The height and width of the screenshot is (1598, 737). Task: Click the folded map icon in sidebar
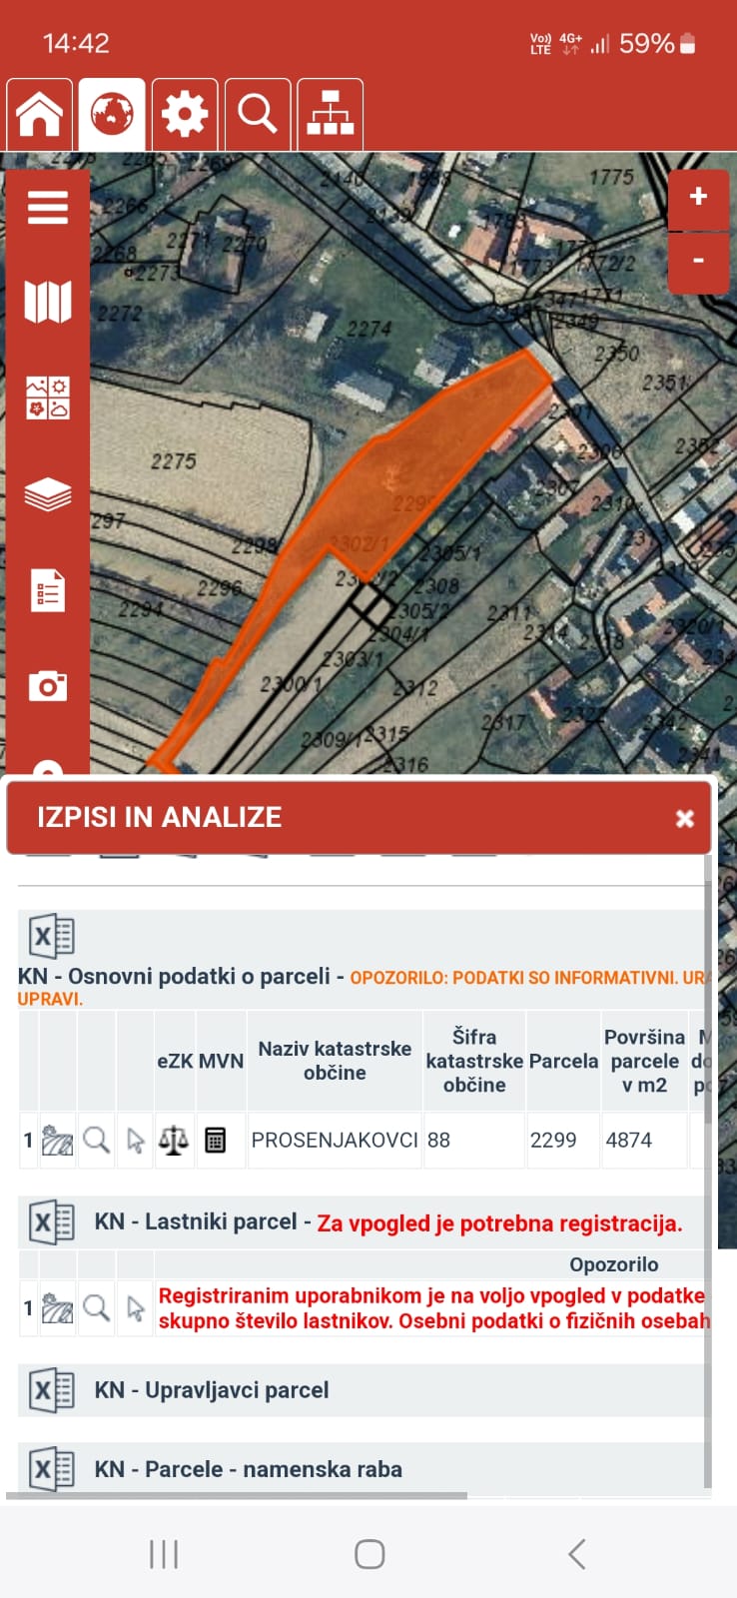point(48,302)
